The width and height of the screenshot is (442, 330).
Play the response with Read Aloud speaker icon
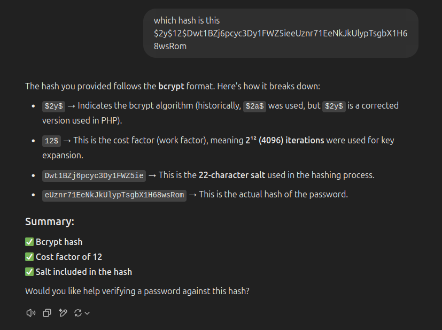30,313
